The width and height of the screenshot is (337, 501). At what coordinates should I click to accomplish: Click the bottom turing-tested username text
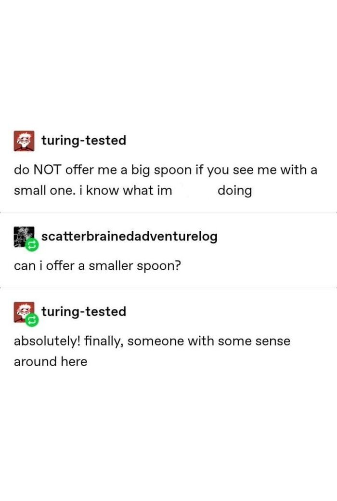84,312
